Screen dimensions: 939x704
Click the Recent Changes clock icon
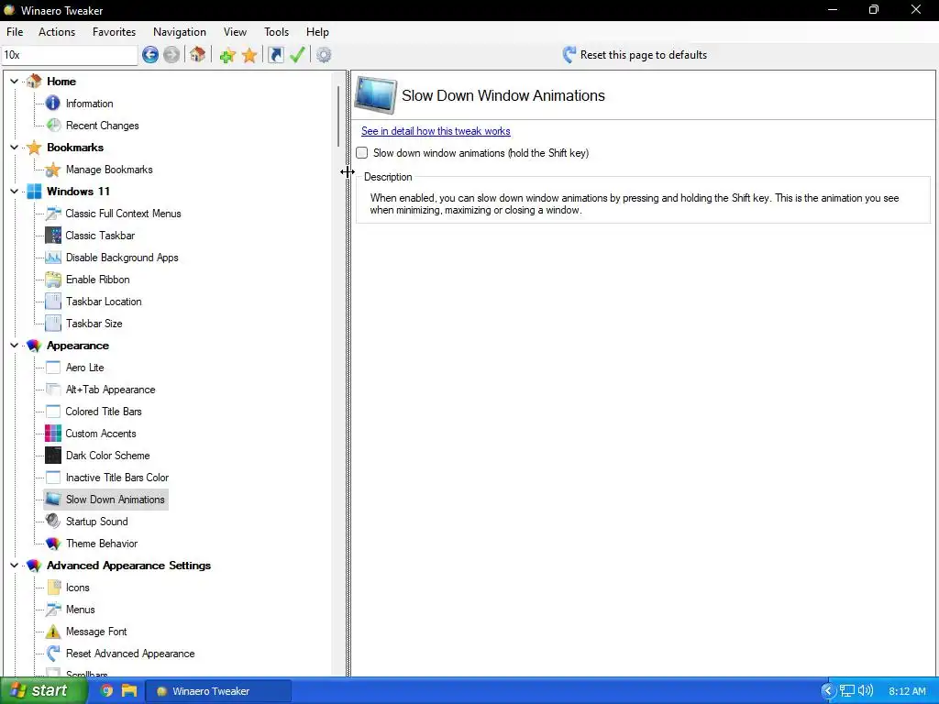point(52,125)
